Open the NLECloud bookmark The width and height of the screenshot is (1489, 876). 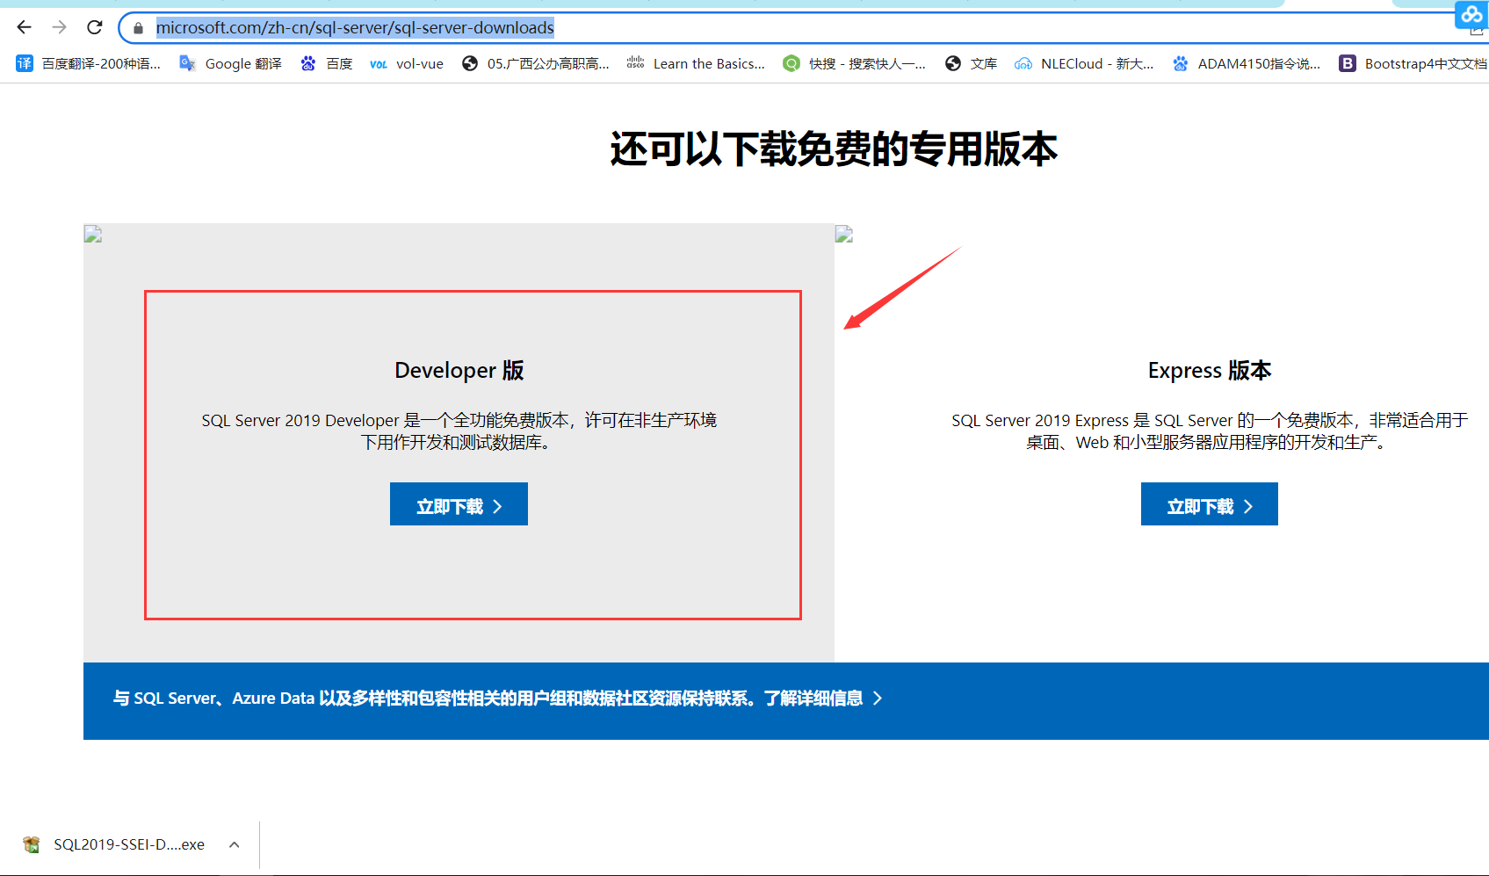1084,63
